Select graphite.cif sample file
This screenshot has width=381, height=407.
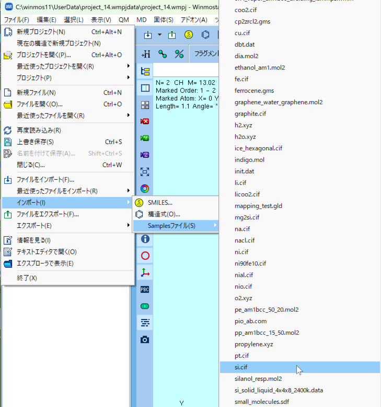pyautogui.click(x=250, y=114)
